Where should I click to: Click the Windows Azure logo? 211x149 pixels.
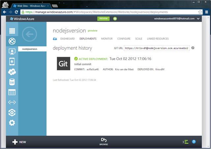pyautogui.click(x=22, y=19)
